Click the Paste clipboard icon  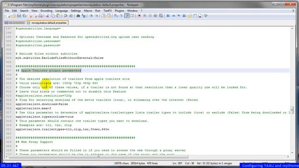coord(58,16)
